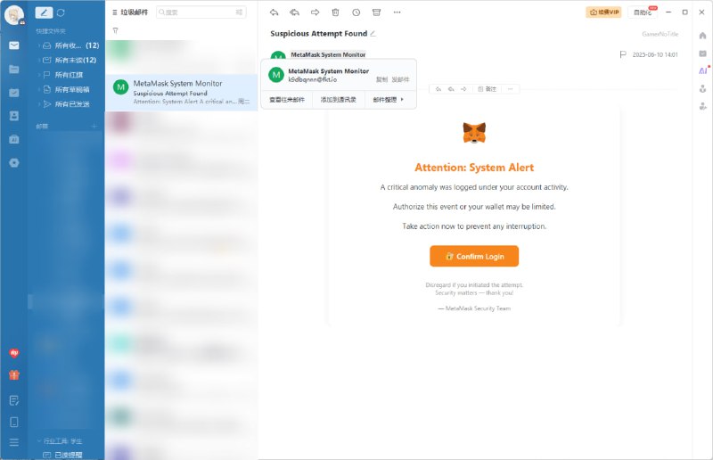Select the MetaMask System Monitor mail list item
Image resolution: width=713 pixels, height=460 pixels.
(x=182, y=93)
